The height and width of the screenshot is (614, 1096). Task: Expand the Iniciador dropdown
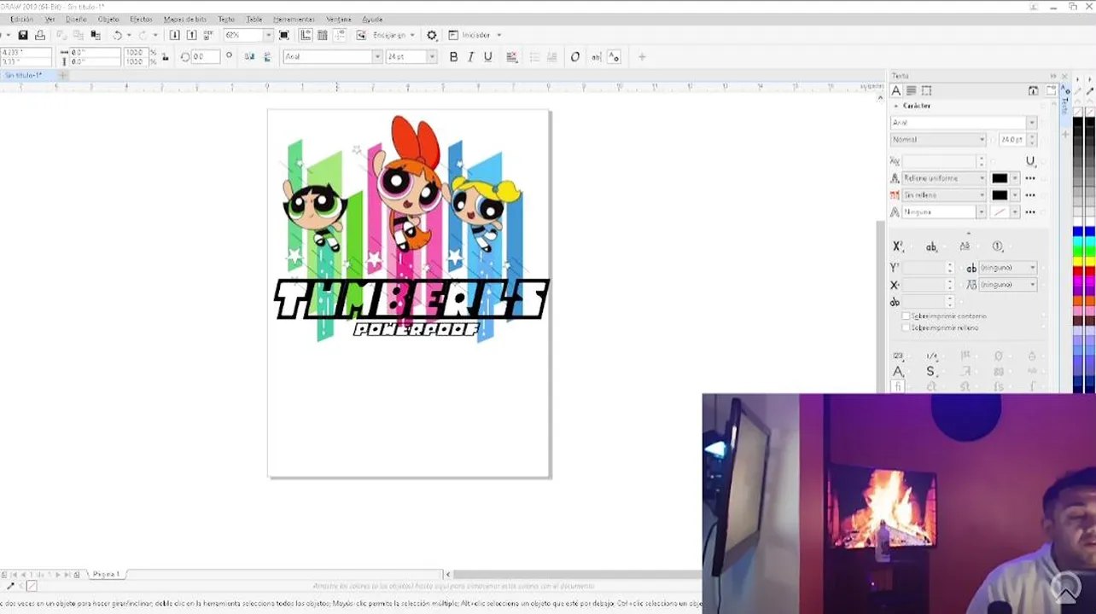[498, 35]
